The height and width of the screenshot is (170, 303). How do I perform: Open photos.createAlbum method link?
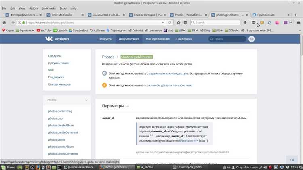point(61,125)
